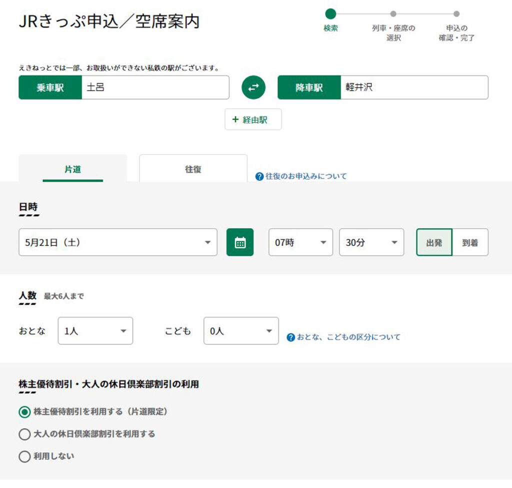Click the 降車駅 green label
This screenshot has width=512, height=488.
click(x=309, y=87)
